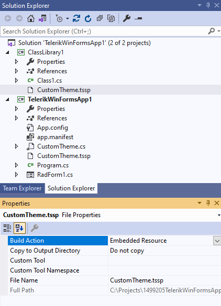The image size is (221, 306).
Task: Select the Build Action property row
Action: click(x=58, y=241)
